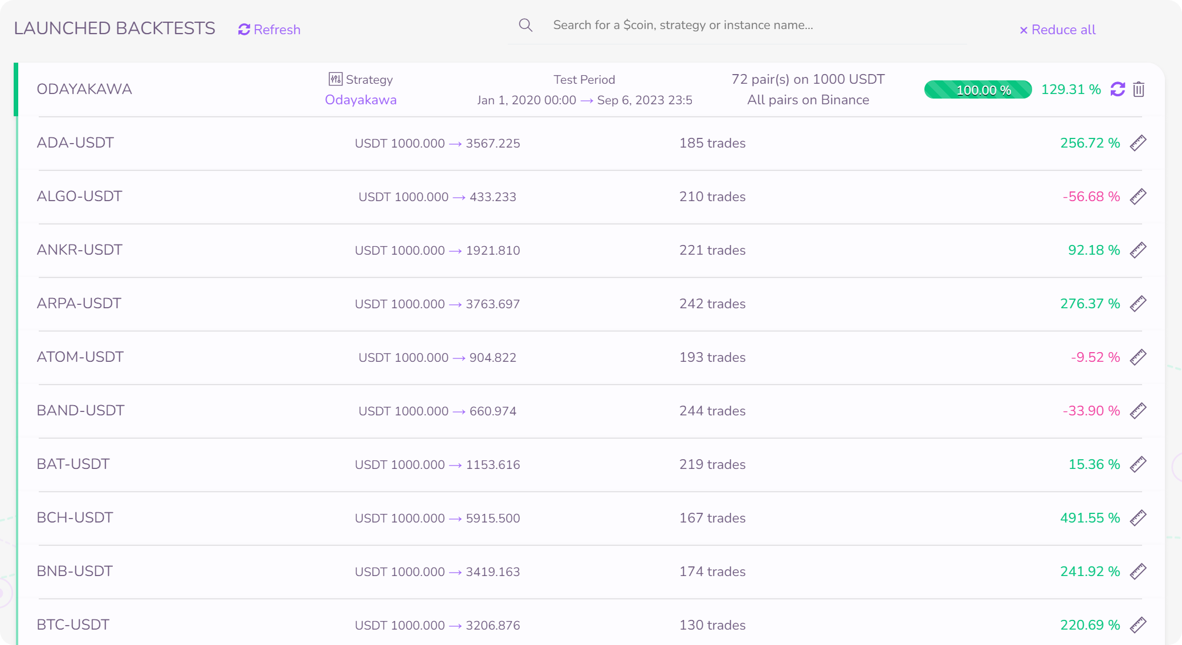
Task: Click the search magnifier icon
Action: [x=525, y=25]
